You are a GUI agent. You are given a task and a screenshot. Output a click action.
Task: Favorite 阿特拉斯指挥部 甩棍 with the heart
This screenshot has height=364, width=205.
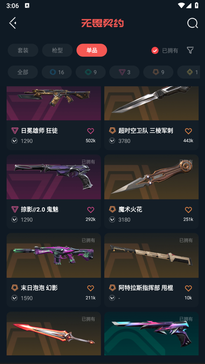pyautogui.click(x=188, y=288)
